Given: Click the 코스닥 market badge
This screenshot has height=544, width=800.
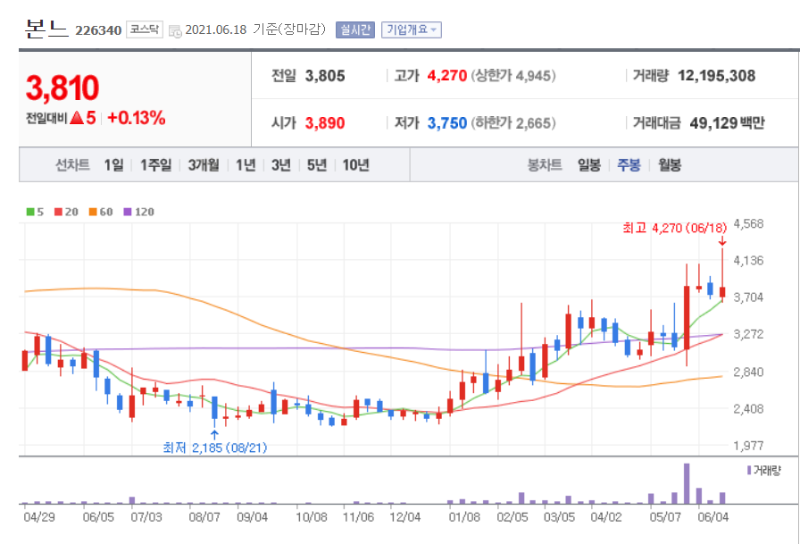Looking at the screenshot, I should 145,29.
